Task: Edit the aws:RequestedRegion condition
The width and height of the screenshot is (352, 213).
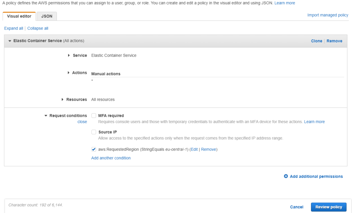Action: coord(194,149)
